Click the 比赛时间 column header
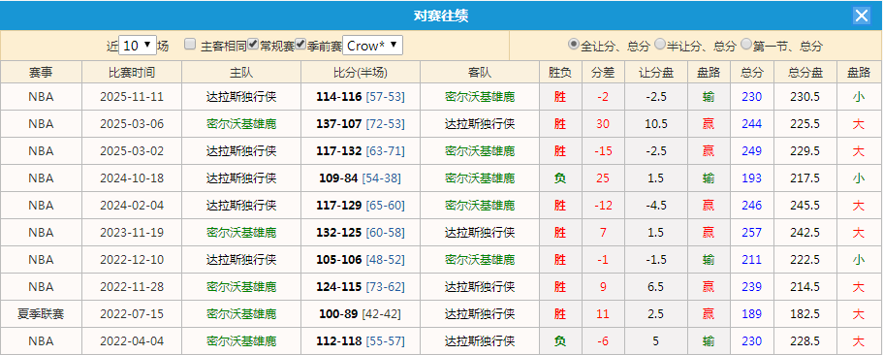The image size is (883, 355). click(x=132, y=72)
